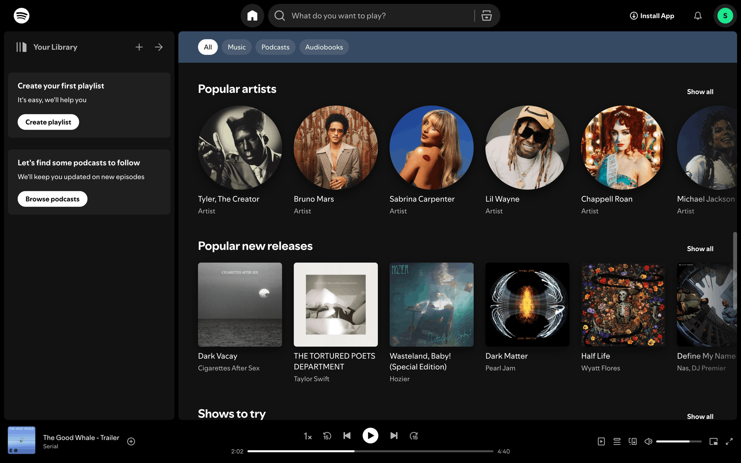Rewind 15 seconds
This screenshot has height=463, width=741.
[327, 436]
